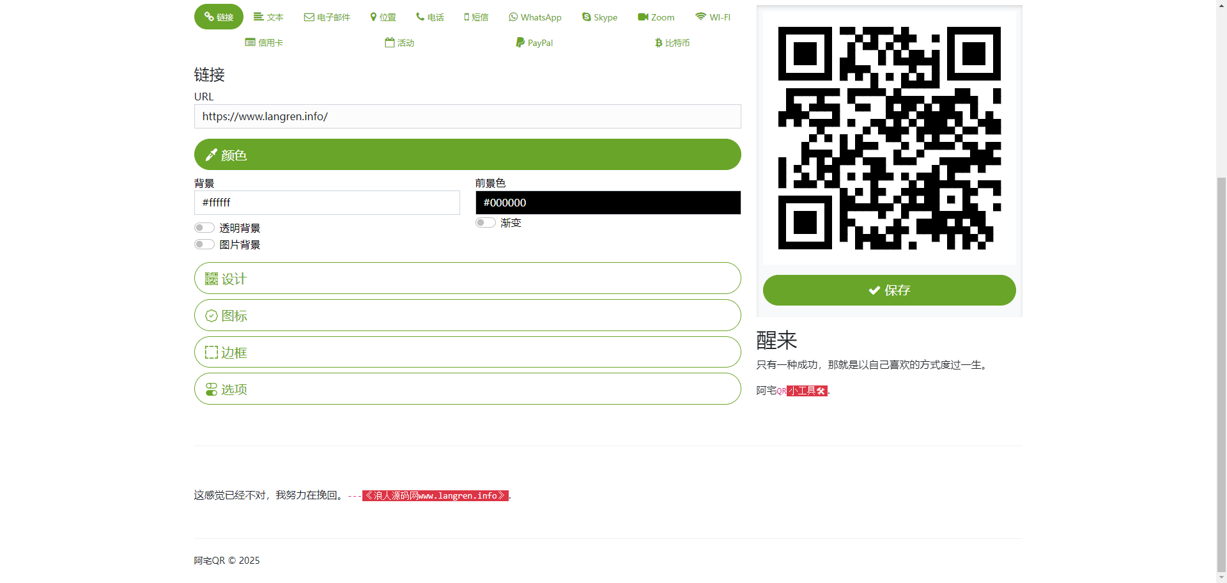Image resolution: width=1227 pixels, height=583 pixels.
Task: Choose the 位置 location tab
Action: tap(383, 17)
